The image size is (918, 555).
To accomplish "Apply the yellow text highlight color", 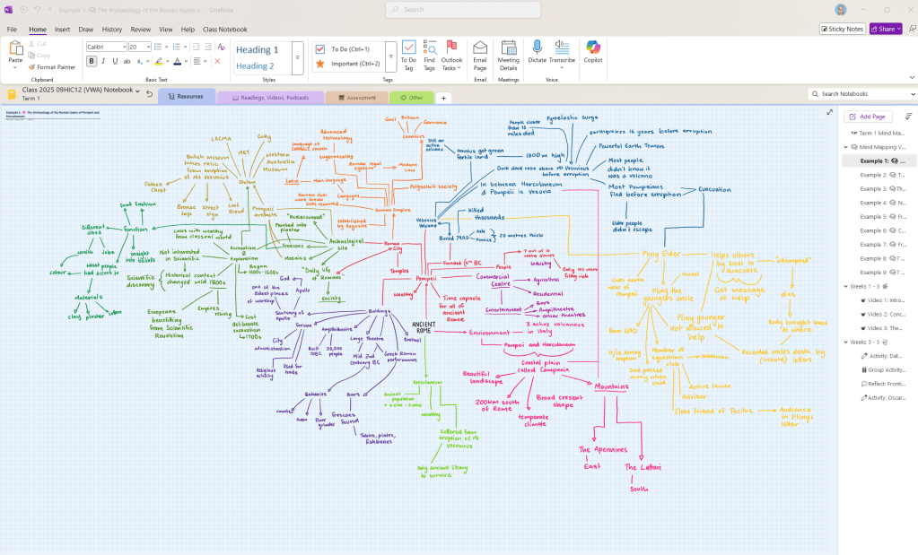I will pos(158,61).
